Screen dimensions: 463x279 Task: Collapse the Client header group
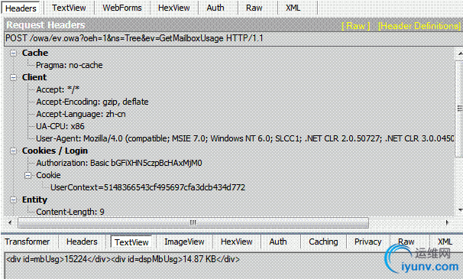click(x=13, y=77)
